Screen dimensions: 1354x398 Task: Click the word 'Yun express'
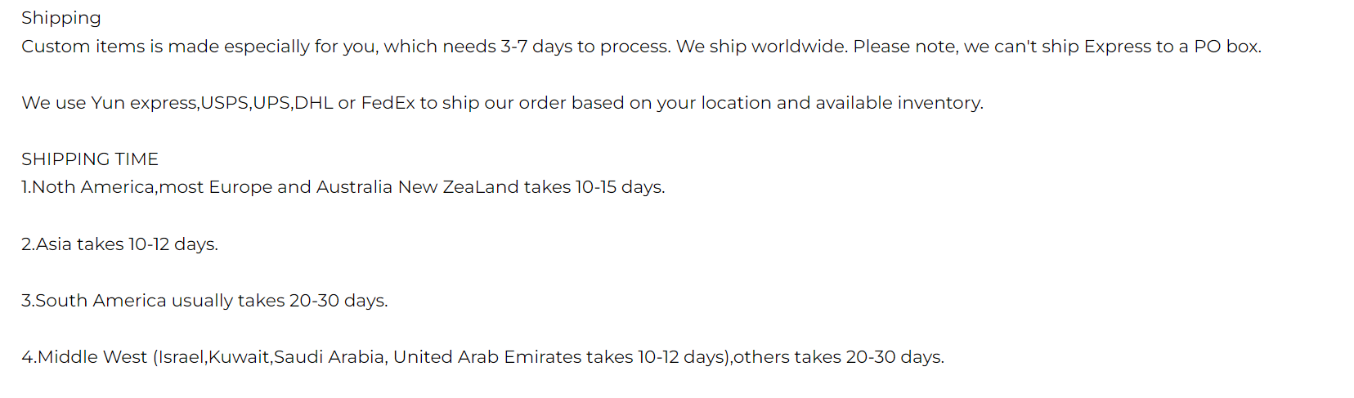[x=144, y=103]
